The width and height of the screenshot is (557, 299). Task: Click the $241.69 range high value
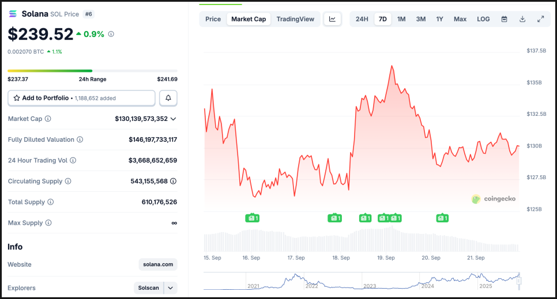coord(167,79)
